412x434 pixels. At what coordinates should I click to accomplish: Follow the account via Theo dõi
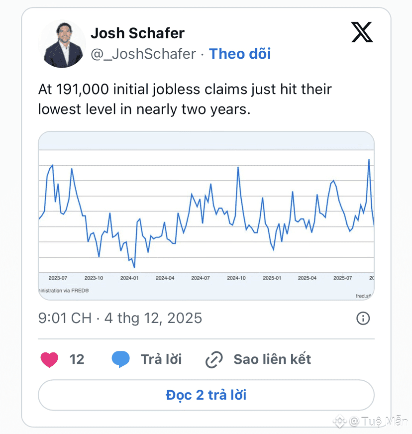pyautogui.click(x=240, y=54)
